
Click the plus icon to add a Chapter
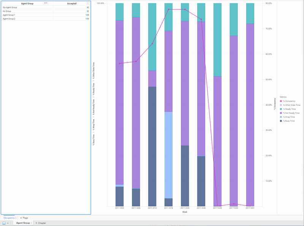pos(36,223)
